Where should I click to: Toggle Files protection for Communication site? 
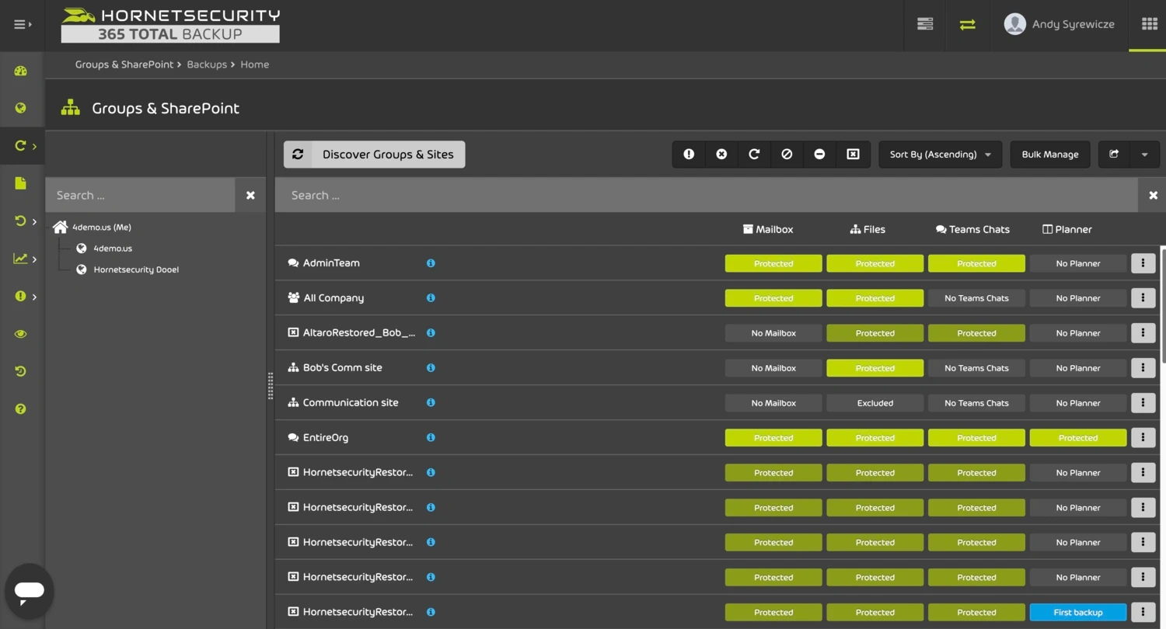pos(874,402)
